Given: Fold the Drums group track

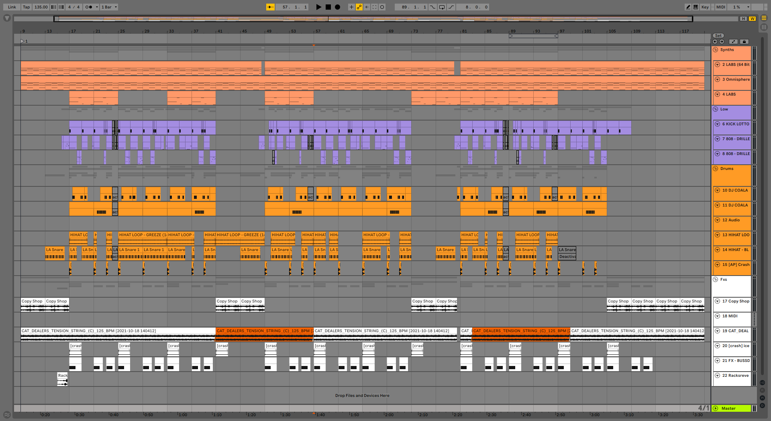Looking at the screenshot, I should (x=716, y=169).
